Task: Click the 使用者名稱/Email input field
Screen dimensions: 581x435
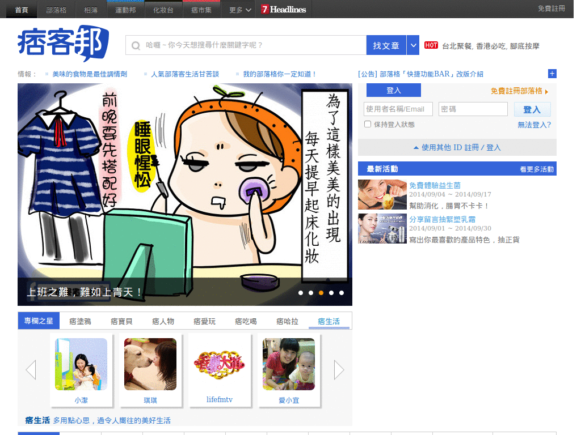Action: pyautogui.click(x=398, y=109)
